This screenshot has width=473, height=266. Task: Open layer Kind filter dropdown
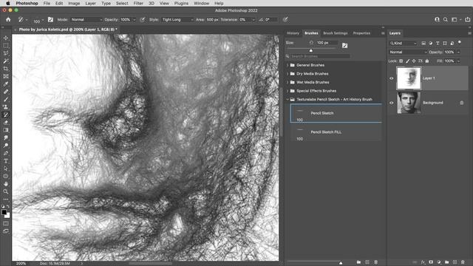tap(403, 43)
